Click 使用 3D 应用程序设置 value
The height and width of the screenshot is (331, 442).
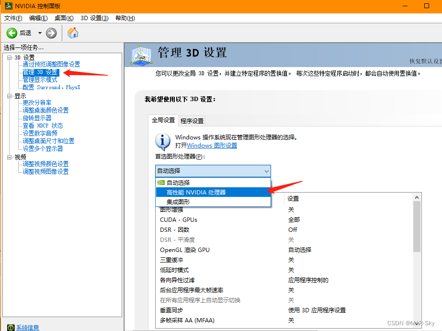(317, 310)
